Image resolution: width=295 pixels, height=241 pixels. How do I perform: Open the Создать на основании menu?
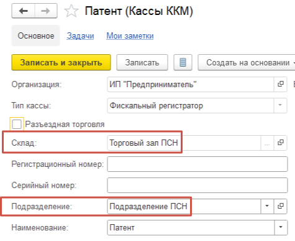click(x=247, y=62)
